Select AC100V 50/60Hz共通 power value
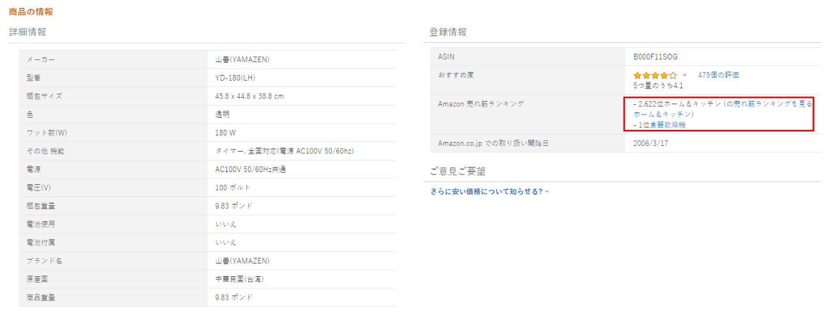Screen dimensions: 832x314 pos(251,169)
